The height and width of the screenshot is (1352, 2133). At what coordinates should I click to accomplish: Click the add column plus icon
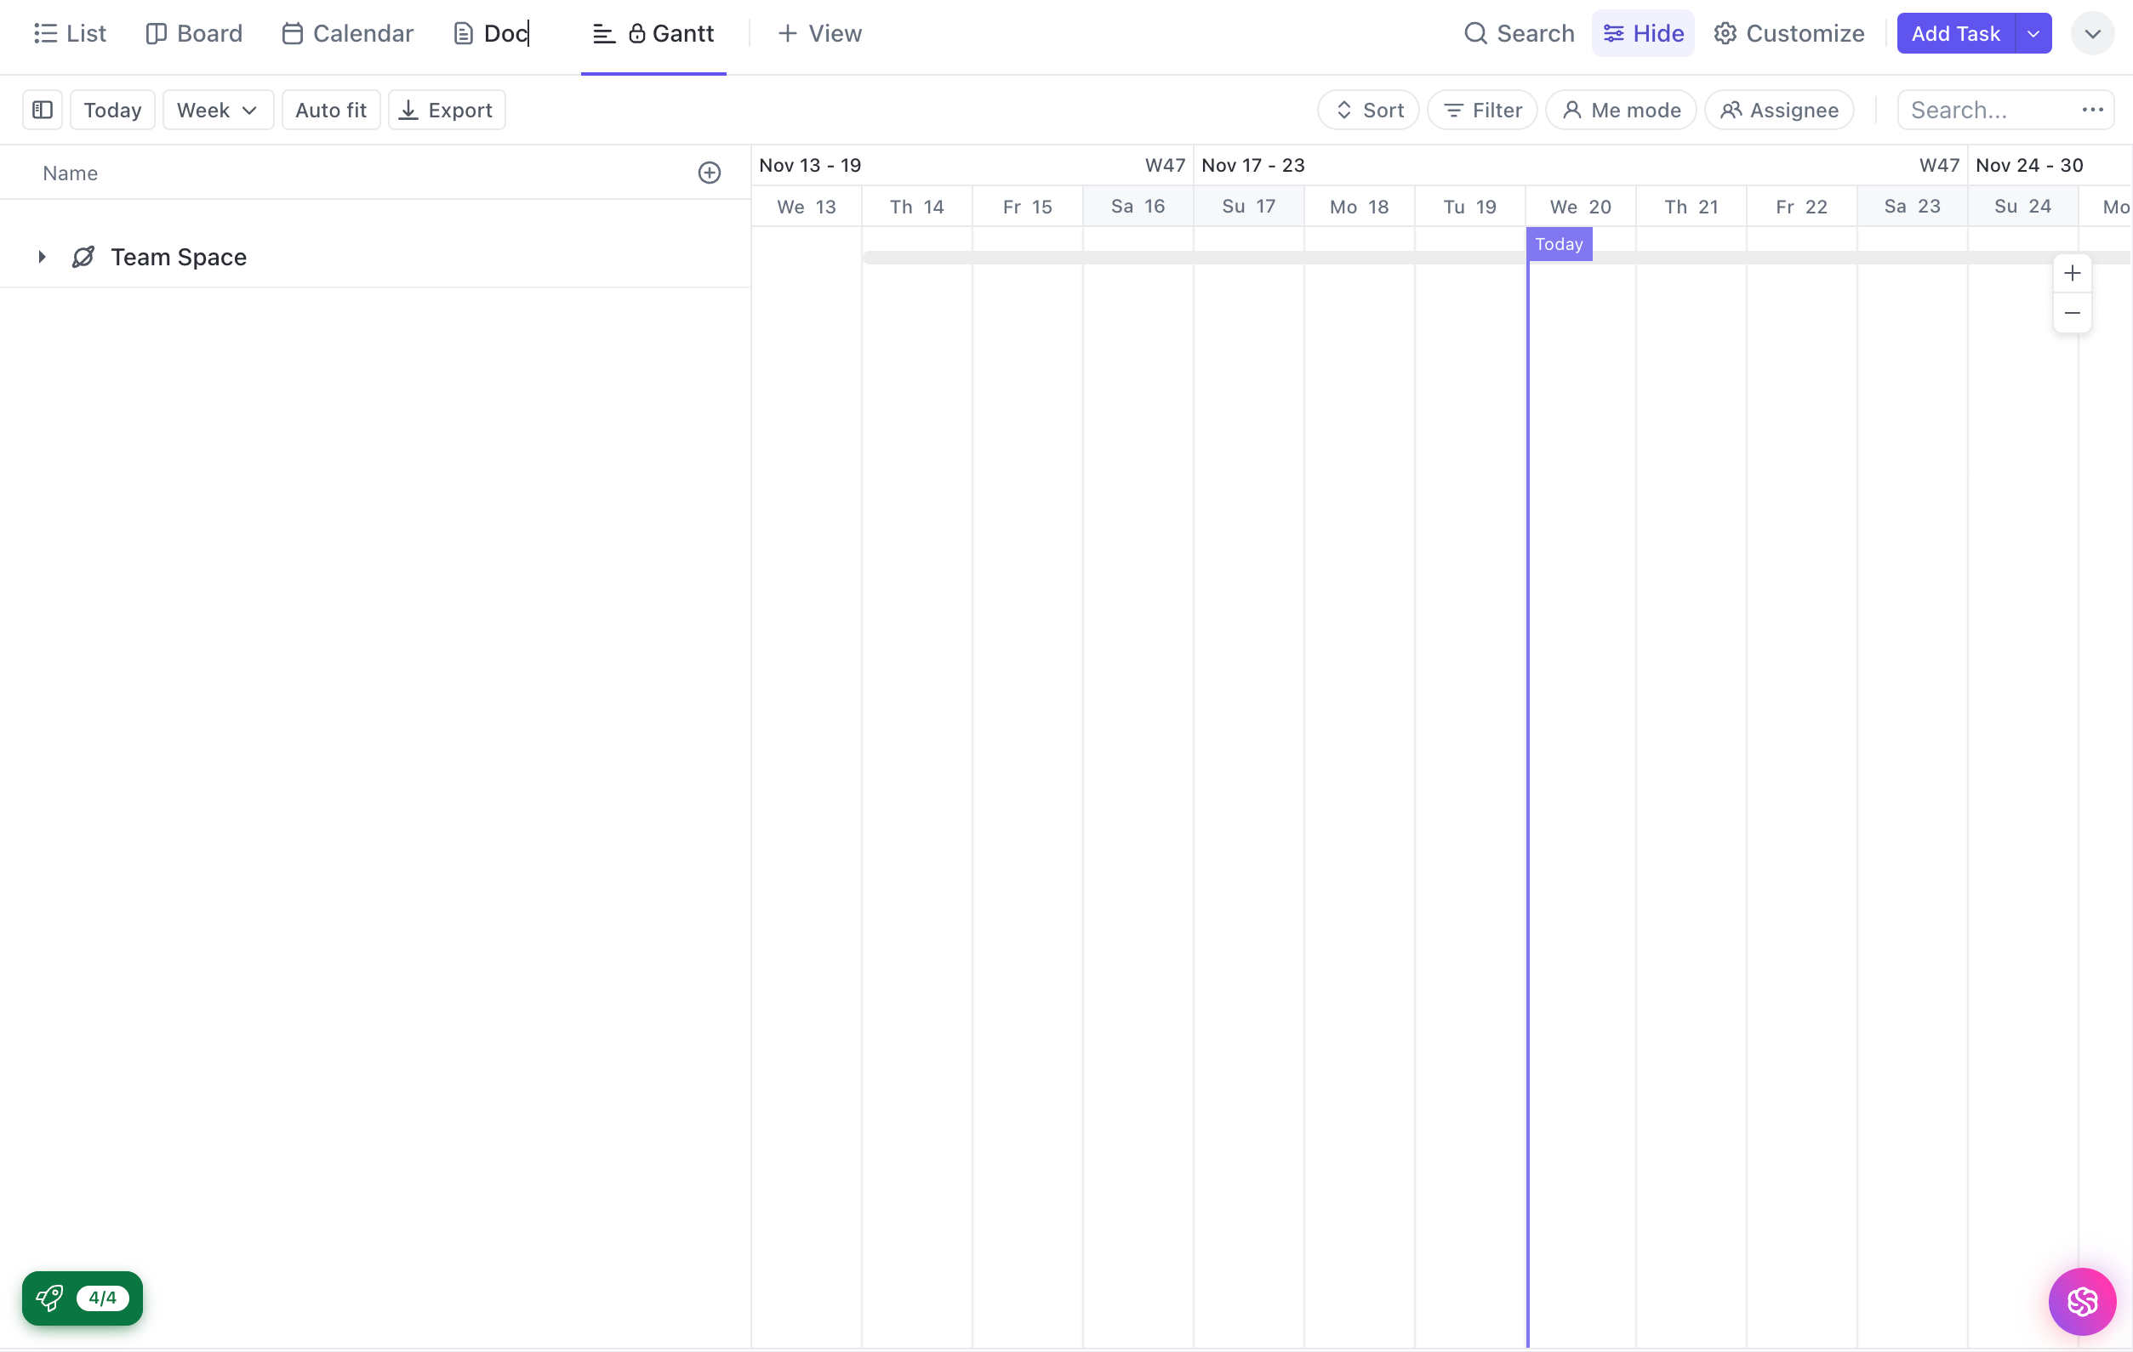coord(709,173)
